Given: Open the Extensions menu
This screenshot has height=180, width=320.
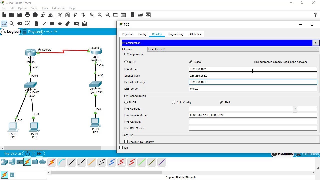Looking at the screenshot, I should [x=59, y=8].
